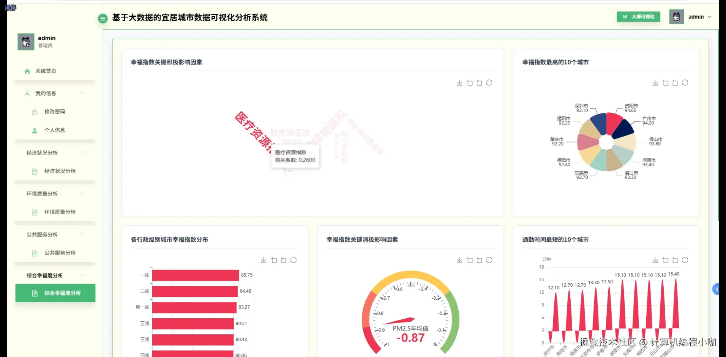Click the 12.10 peak value label
Viewport: 726px width, 357px height.
554,288
